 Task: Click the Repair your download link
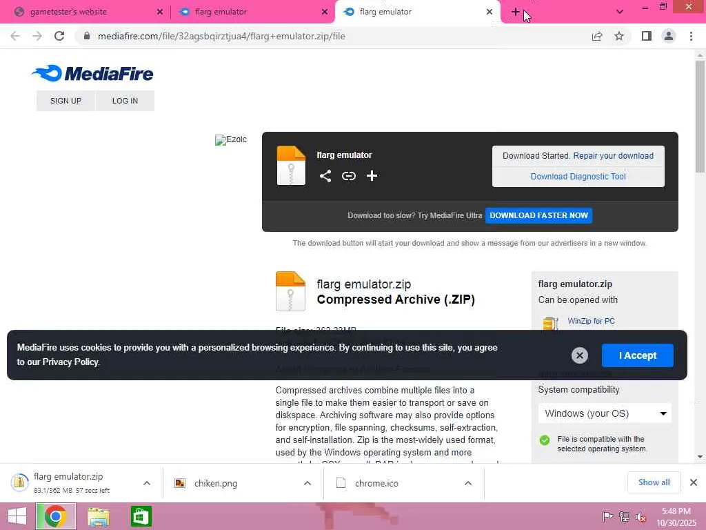613,155
